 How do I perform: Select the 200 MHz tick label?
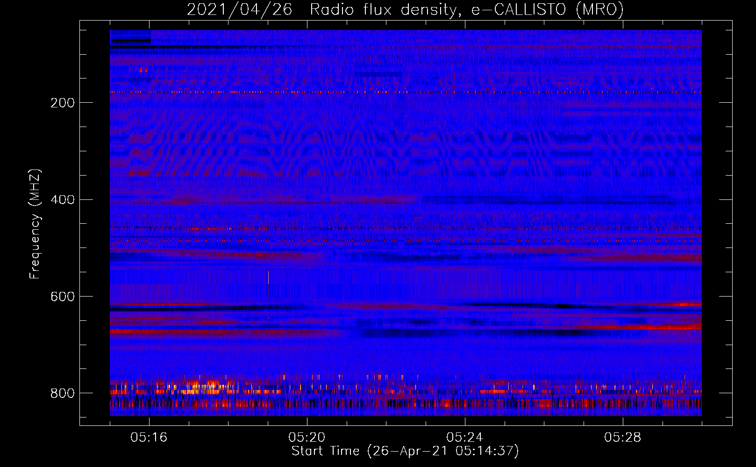pos(63,103)
